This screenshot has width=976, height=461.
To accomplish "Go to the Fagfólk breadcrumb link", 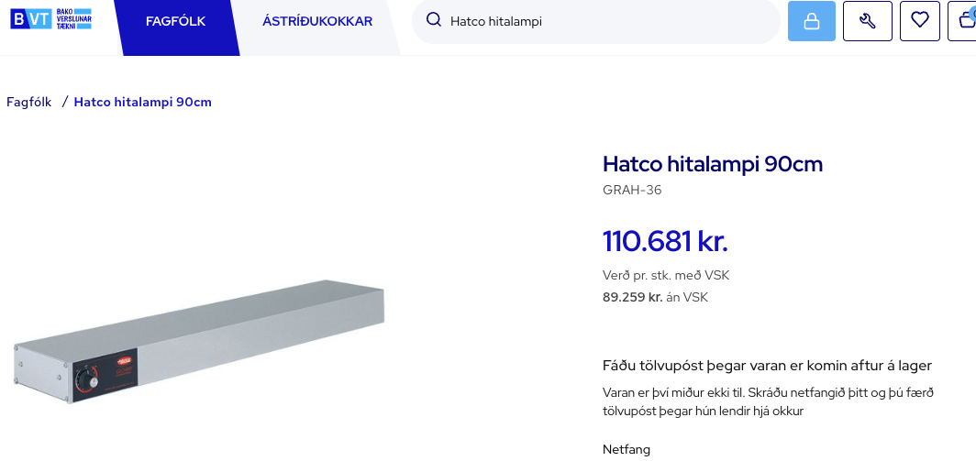I will pos(29,102).
